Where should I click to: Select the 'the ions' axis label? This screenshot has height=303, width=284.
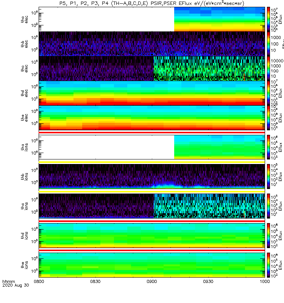tap(25, 265)
